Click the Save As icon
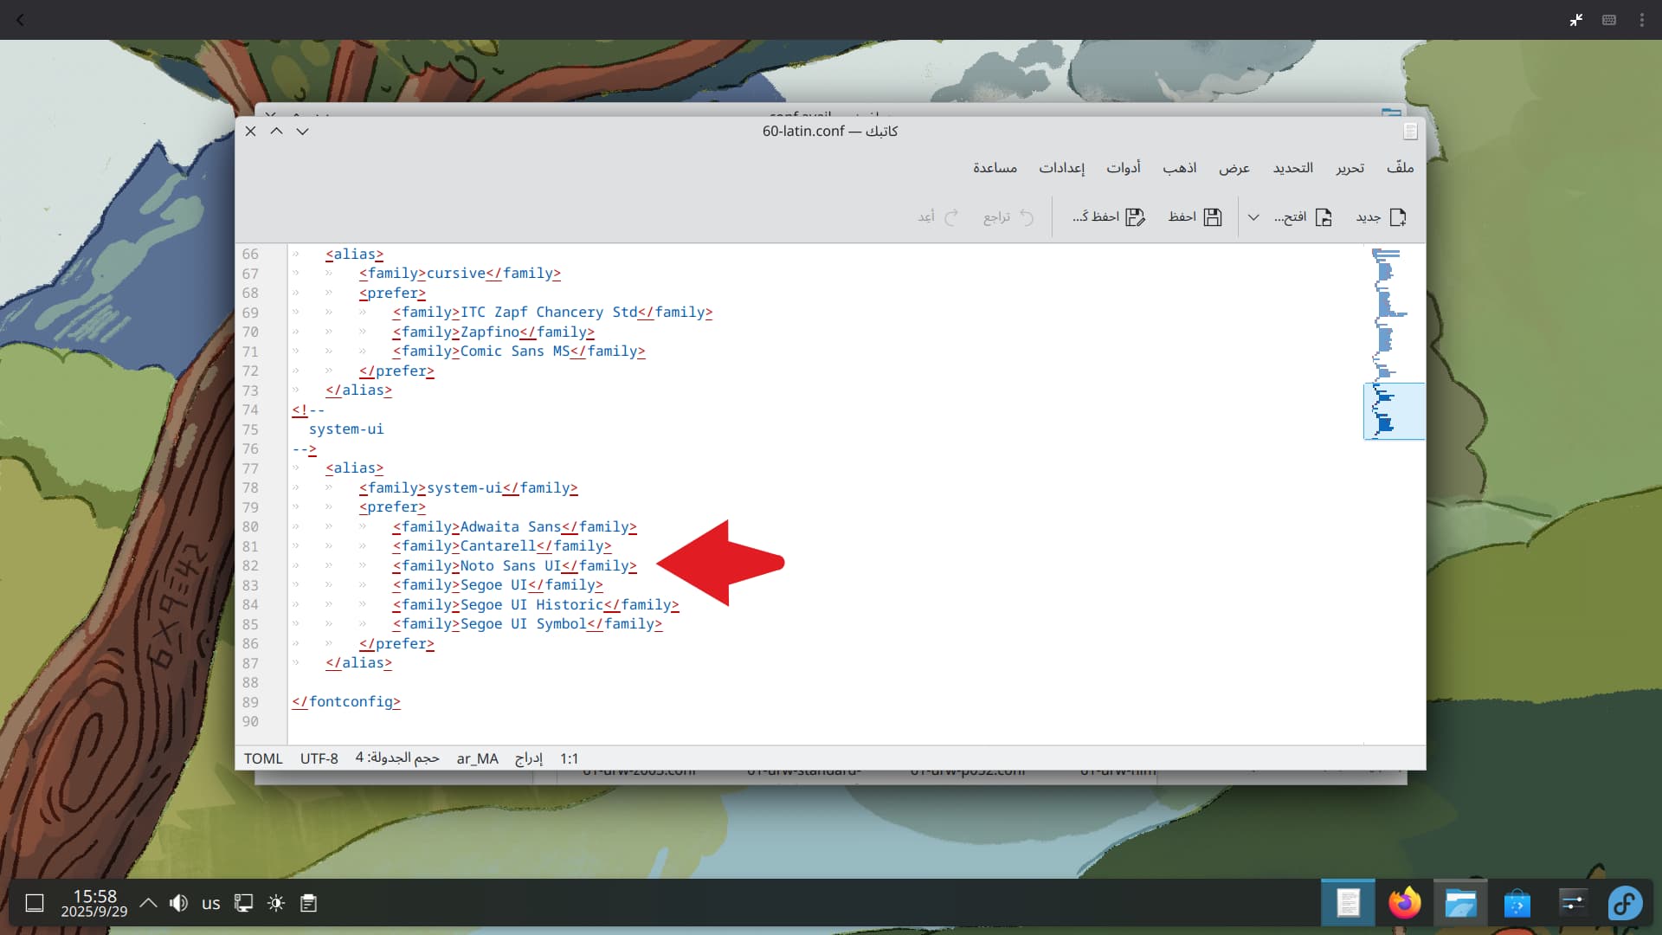The image size is (1662, 935). pyautogui.click(x=1135, y=216)
